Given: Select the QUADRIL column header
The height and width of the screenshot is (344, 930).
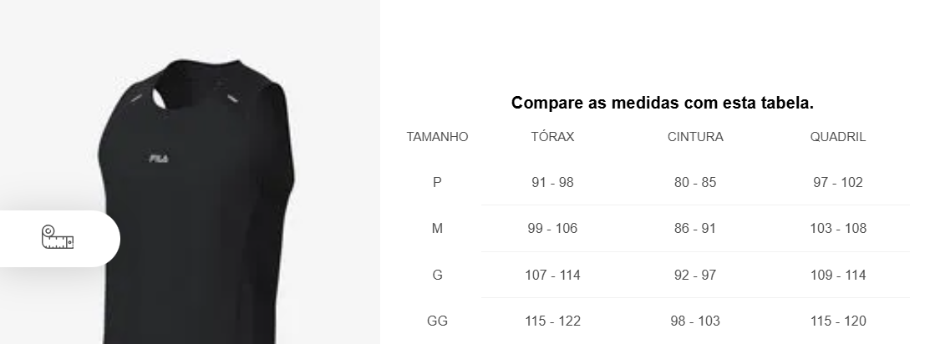Looking at the screenshot, I should tap(837, 137).
